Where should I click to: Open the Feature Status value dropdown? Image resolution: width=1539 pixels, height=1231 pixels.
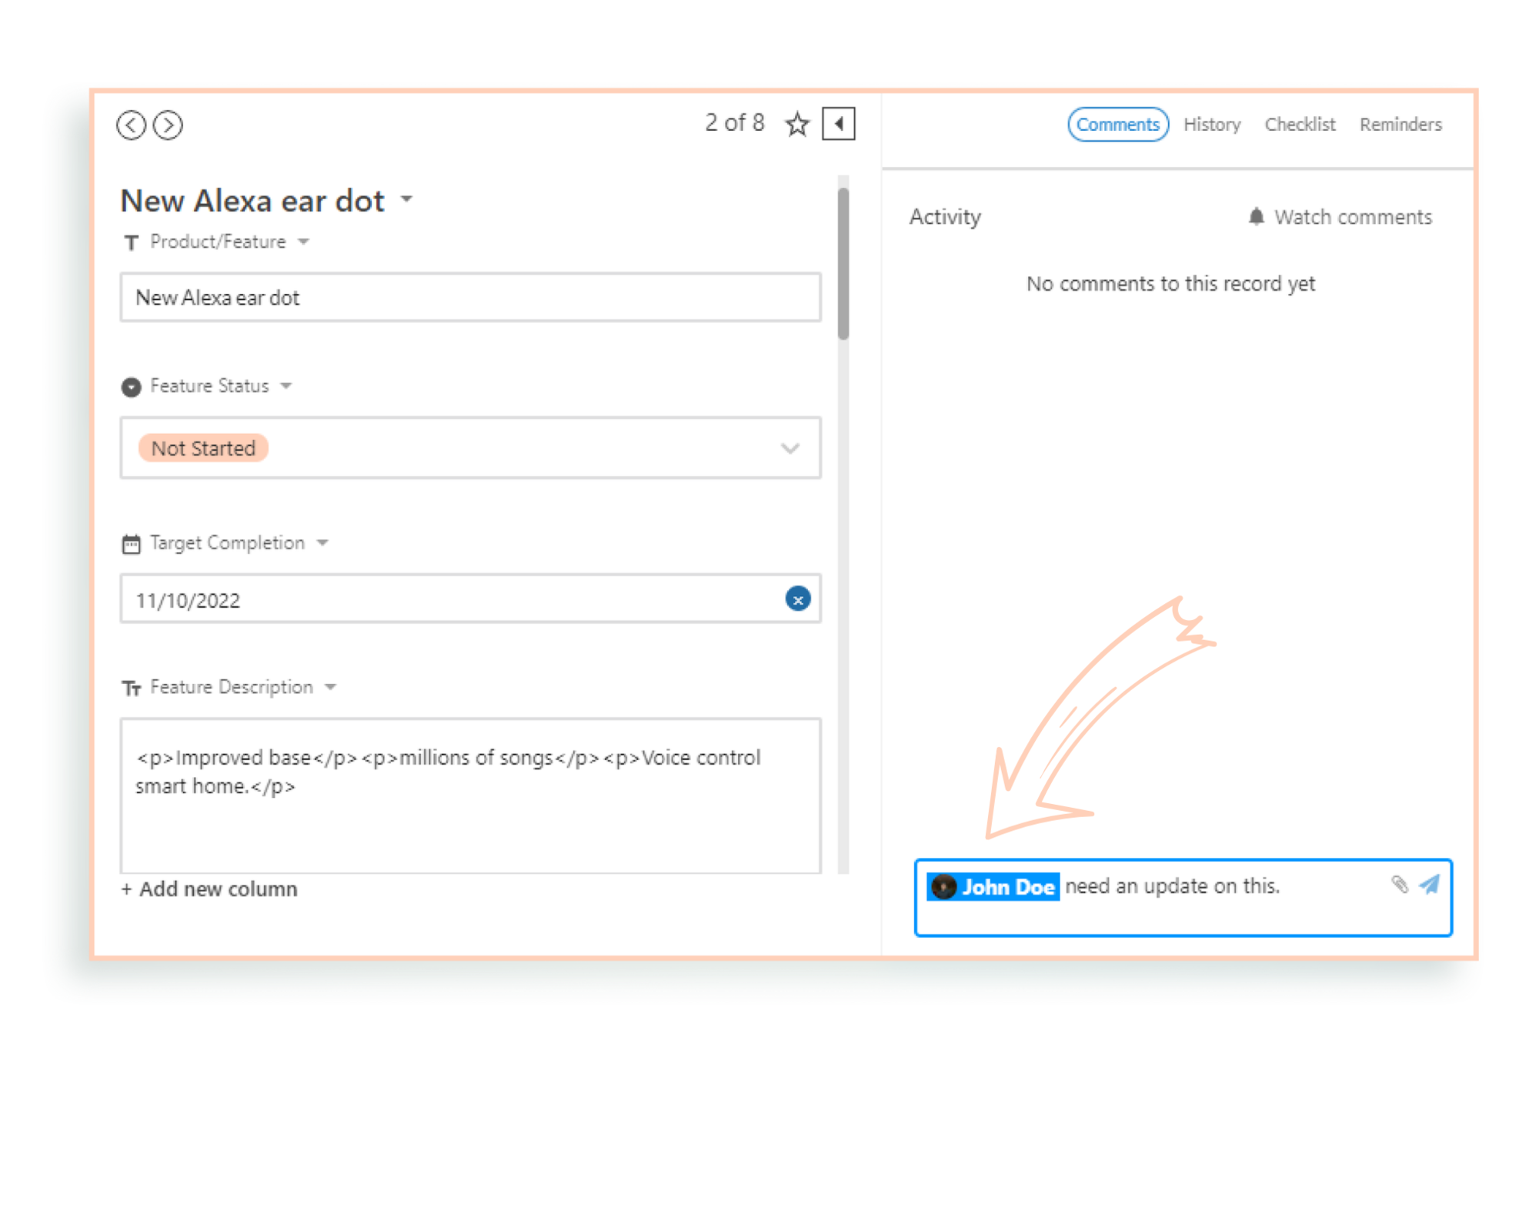(x=790, y=448)
